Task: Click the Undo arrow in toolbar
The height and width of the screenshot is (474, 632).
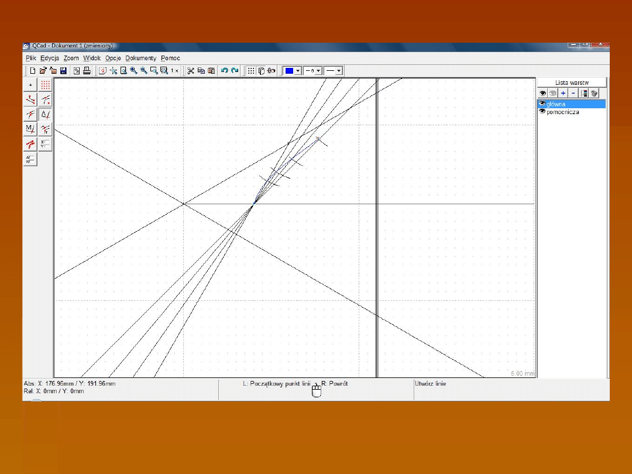Action: tap(224, 71)
